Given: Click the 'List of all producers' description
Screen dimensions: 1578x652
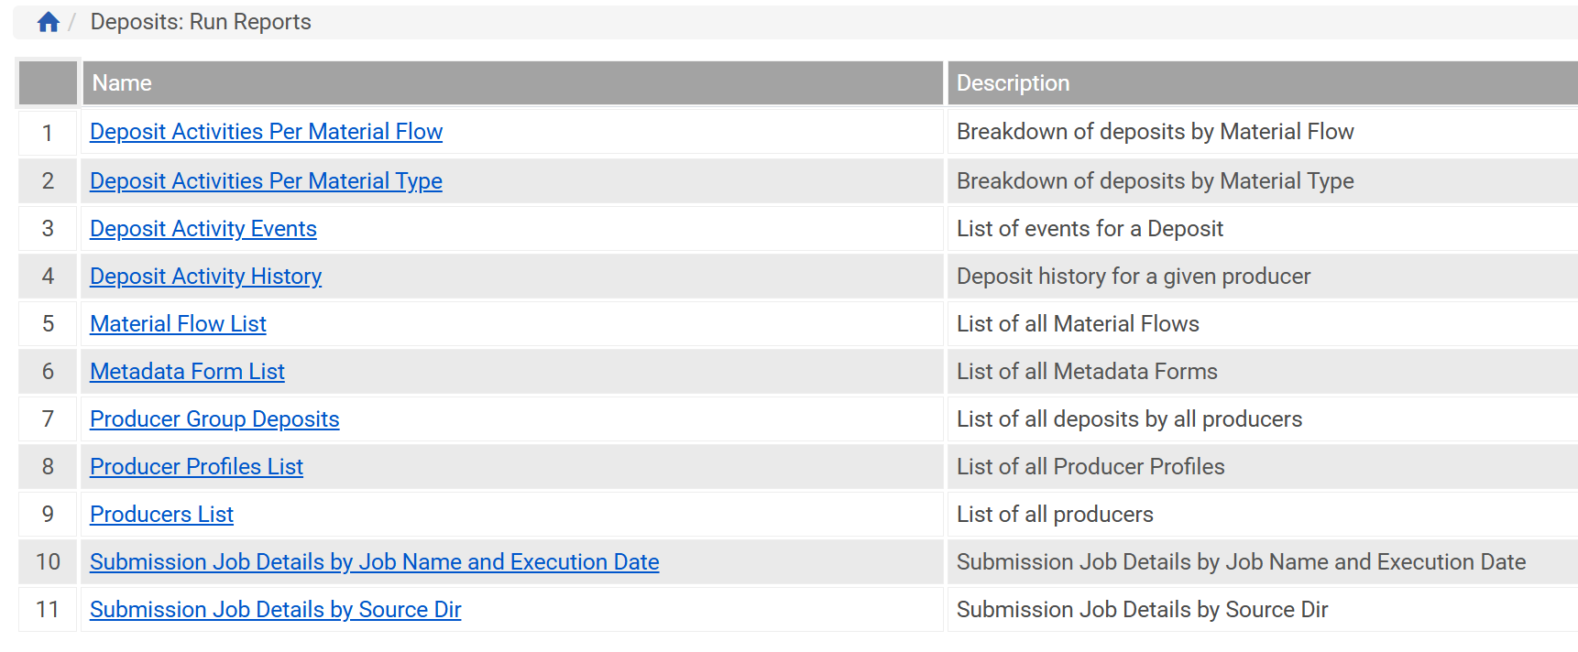Looking at the screenshot, I should pos(1055,515).
